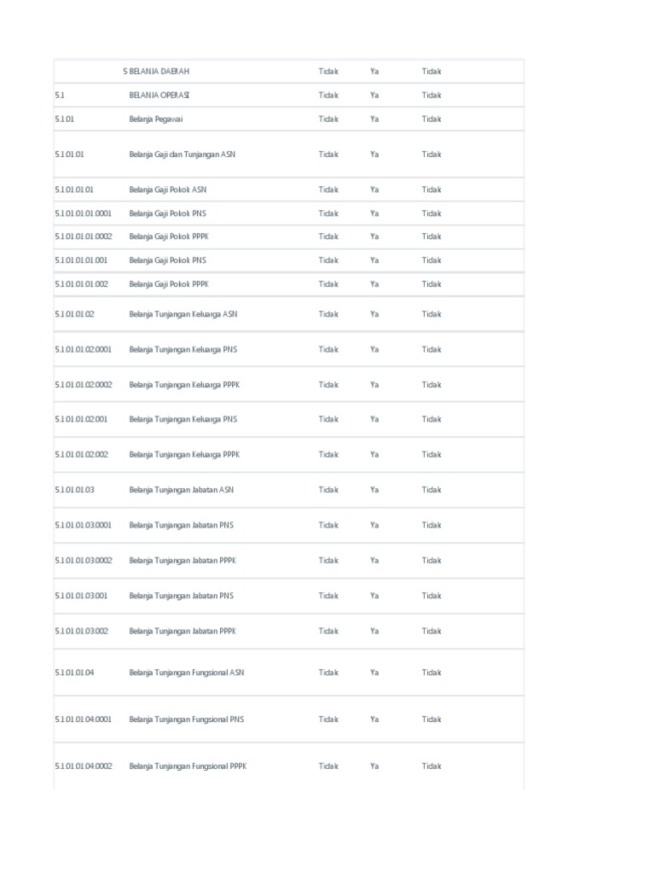Viewport: 655px width, 874px height.
Task: Click last "Tidak" in Belanja Tunjangan Jabatan ASN row
Action: pos(432,490)
